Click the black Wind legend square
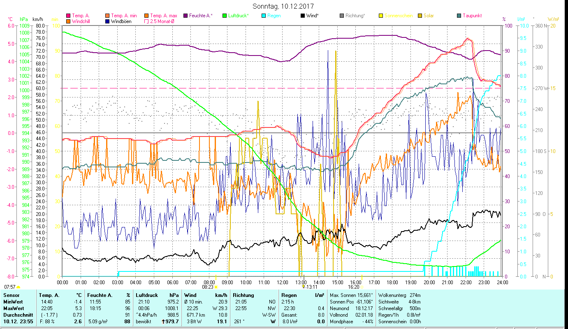The height and width of the screenshot is (329, 568). 302,16
